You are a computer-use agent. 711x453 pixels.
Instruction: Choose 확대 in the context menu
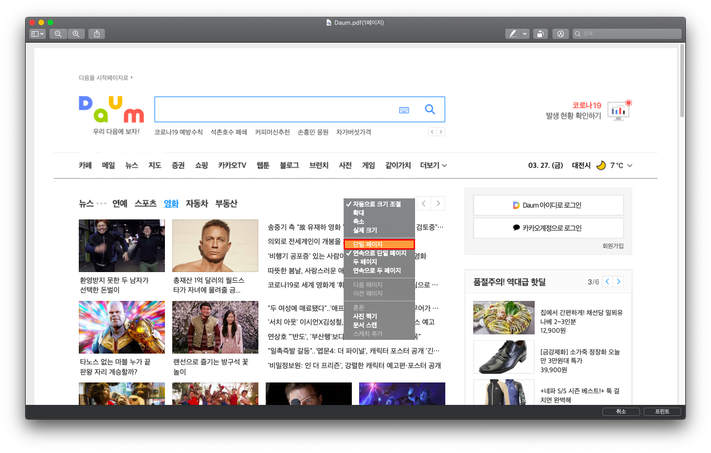pyautogui.click(x=379, y=213)
